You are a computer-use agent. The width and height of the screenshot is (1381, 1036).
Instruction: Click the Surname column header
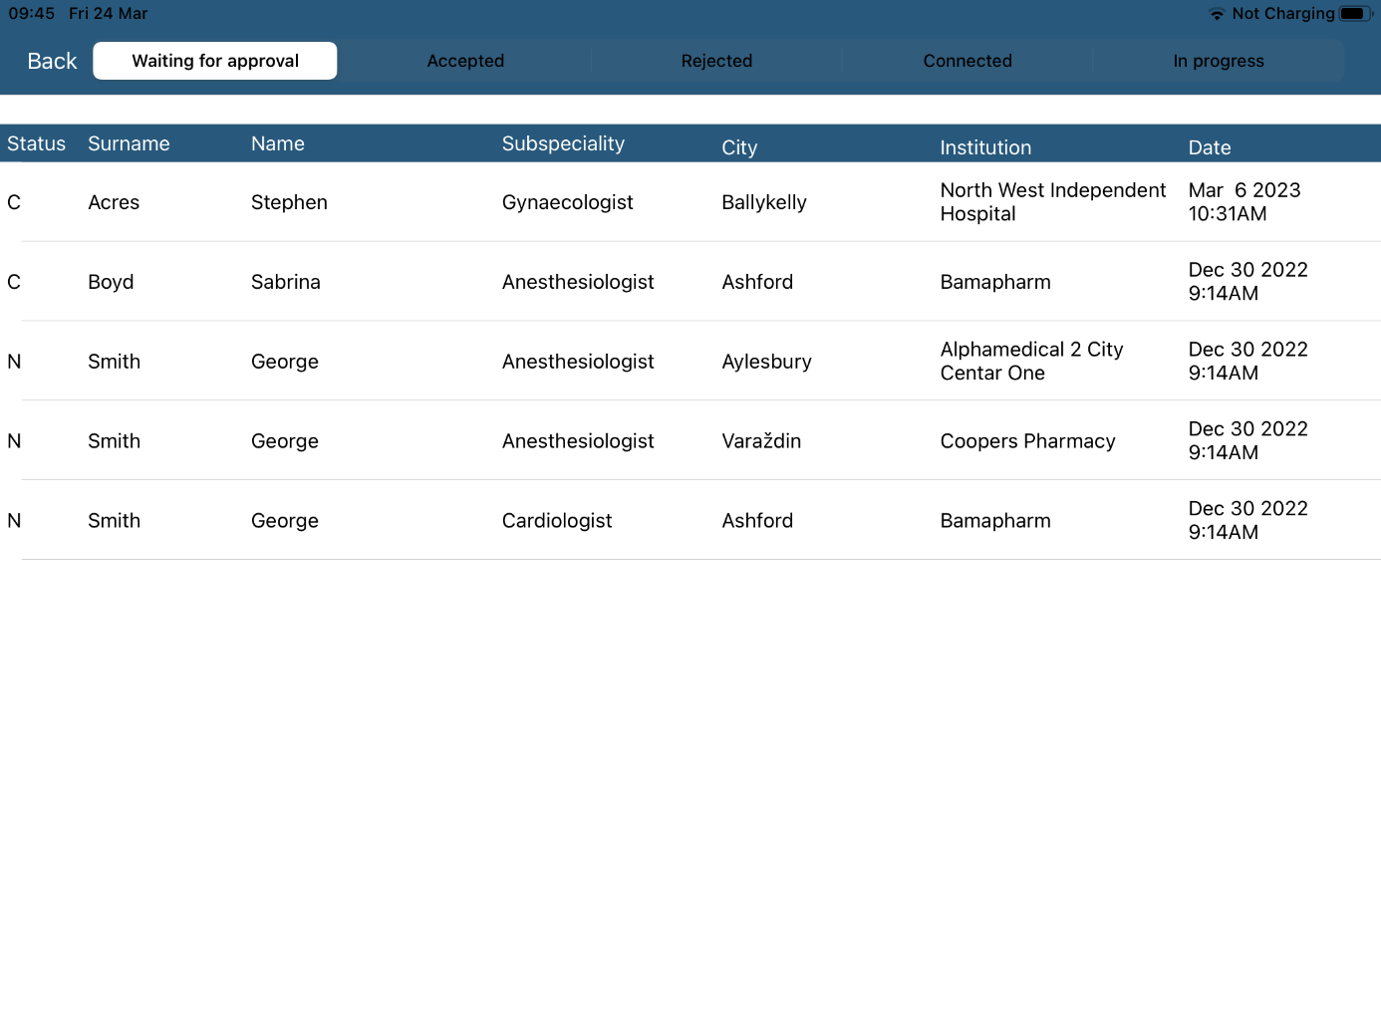[129, 143]
